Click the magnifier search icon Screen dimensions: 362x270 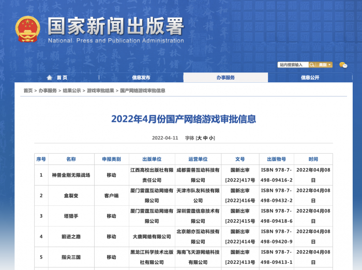pyautogui.click(x=312, y=65)
